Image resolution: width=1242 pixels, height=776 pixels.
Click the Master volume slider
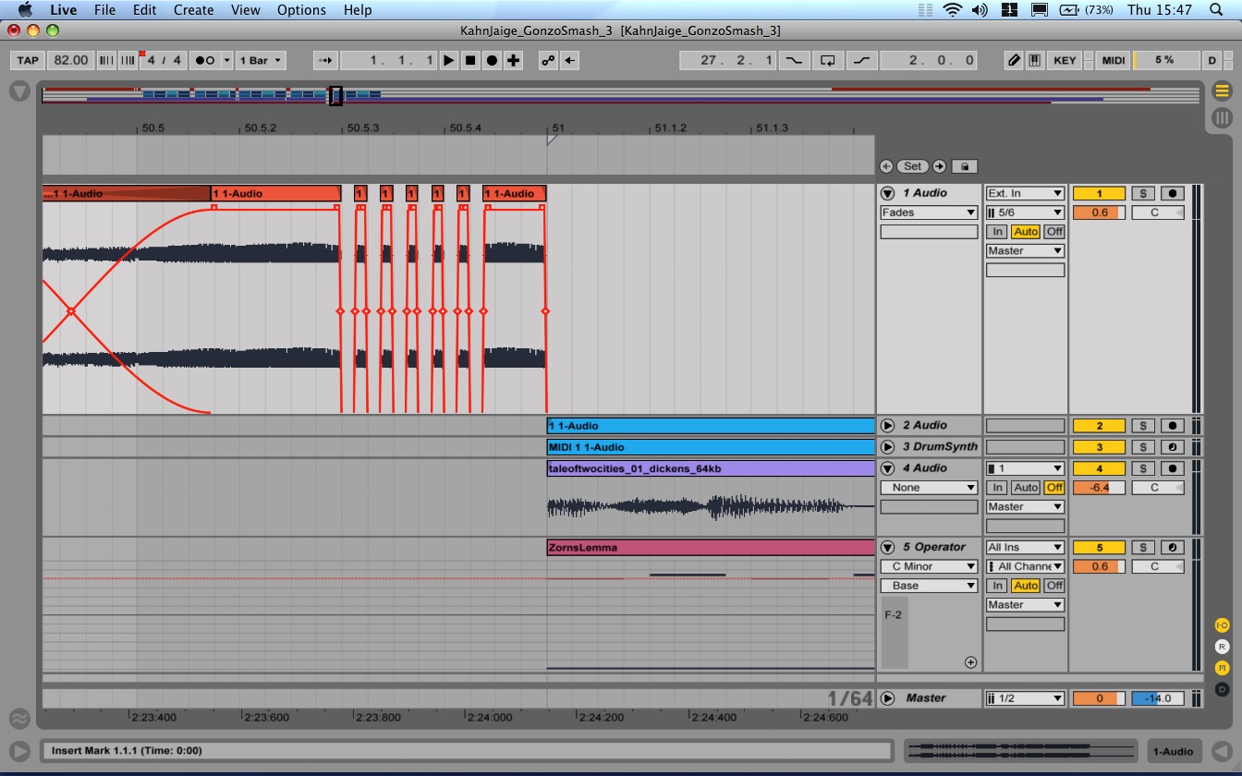pyautogui.click(x=1098, y=698)
